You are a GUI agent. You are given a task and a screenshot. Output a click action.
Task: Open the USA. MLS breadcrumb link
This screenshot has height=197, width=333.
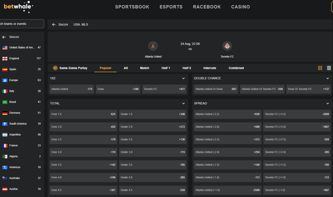81,25
